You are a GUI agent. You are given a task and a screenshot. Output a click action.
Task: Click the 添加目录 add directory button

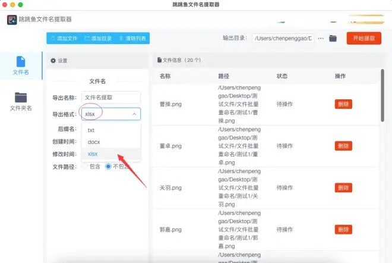pyautogui.click(x=98, y=38)
